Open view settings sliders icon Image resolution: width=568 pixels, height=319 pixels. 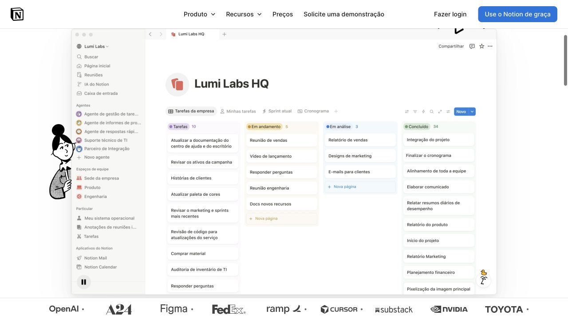click(x=448, y=112)
